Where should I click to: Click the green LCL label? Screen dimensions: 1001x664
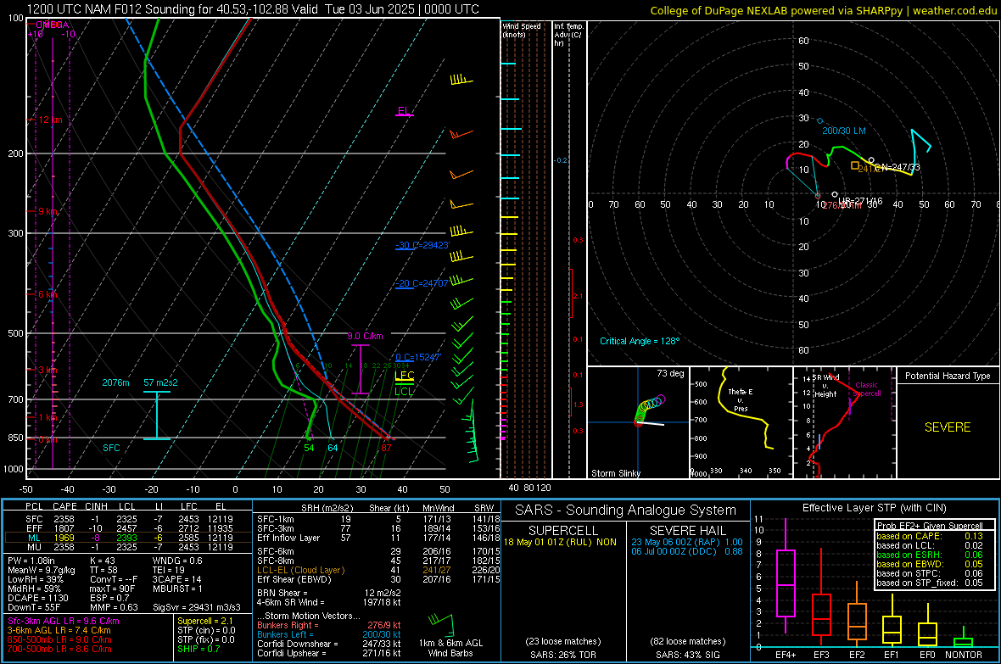404,392
